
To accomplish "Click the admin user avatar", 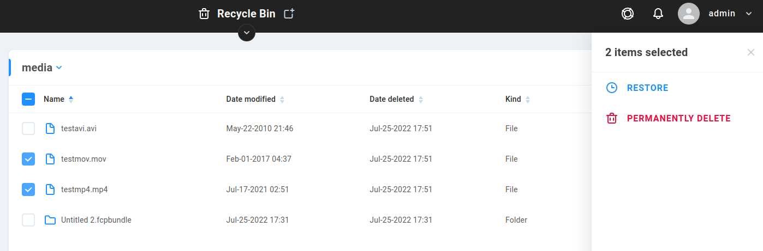I will tap(689, 14).
